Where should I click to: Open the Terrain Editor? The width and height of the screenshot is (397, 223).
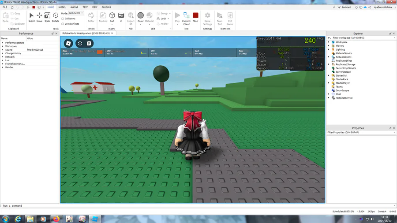point(91,18)
